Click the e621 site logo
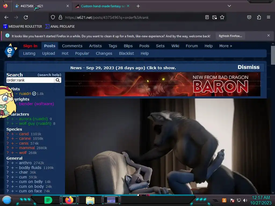This screenshot has width=275, height=206. click(x=10, y=50)
